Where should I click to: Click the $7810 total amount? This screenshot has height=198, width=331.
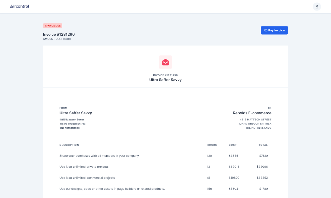tap(263, 155)
